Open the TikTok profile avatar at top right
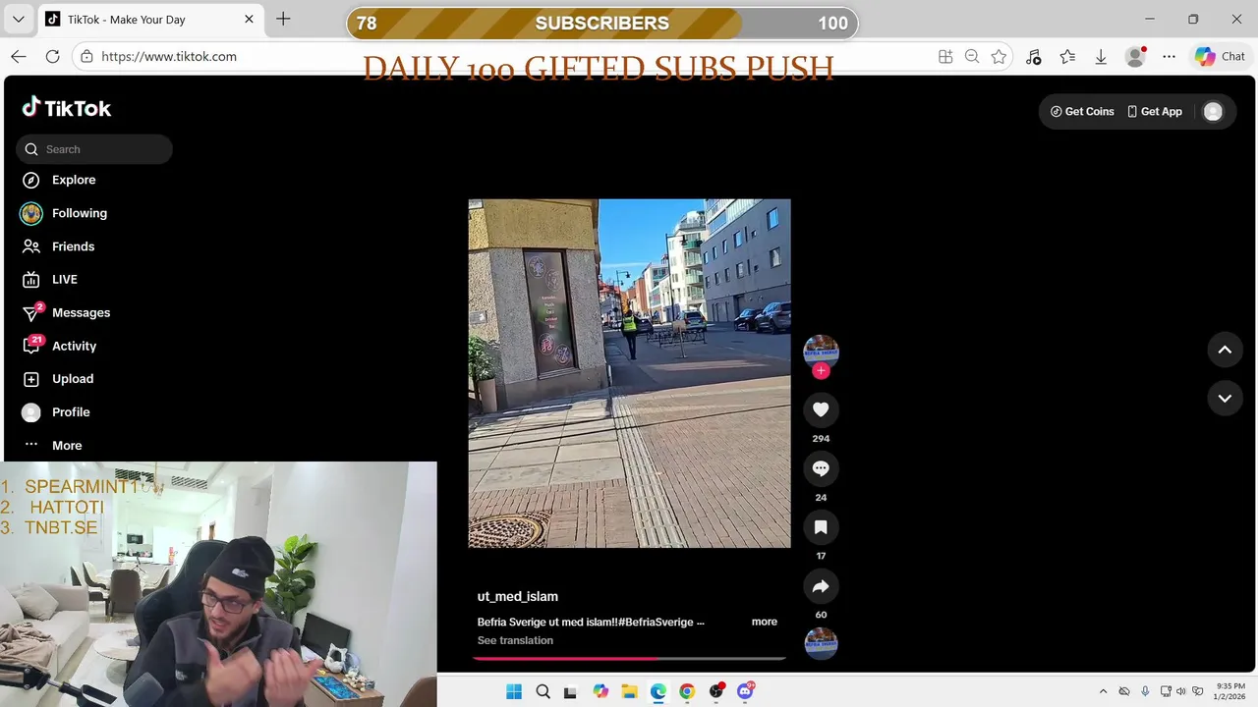 (1213, 112)
